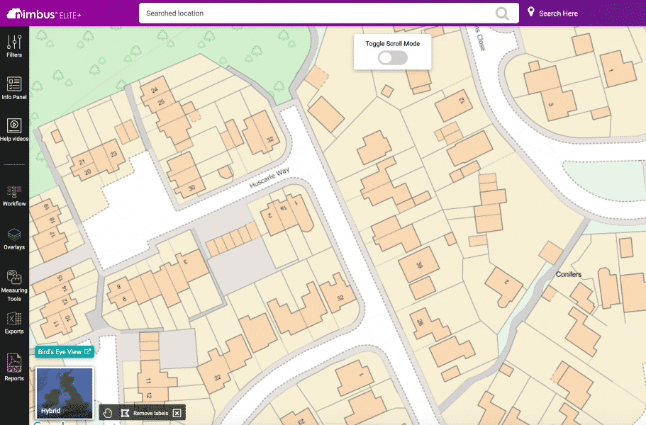Open Bird's Eye View
This screenshot has height=425, width=646.
coord(64,351)
